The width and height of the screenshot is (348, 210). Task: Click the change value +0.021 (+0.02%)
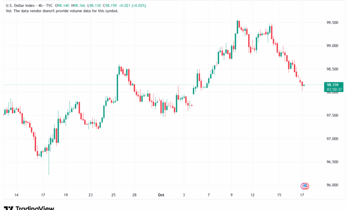click(133, 5)
